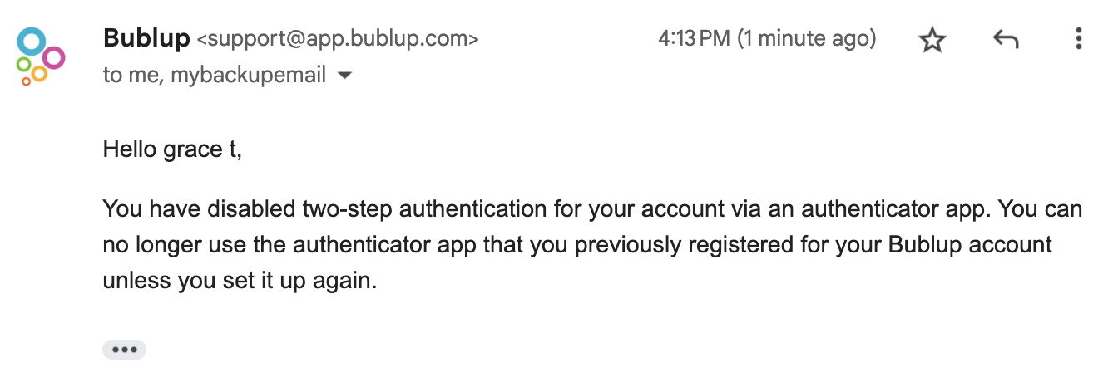Click the sender name Bublup
The image size is (1113, 392).
(x=146, y=38)
